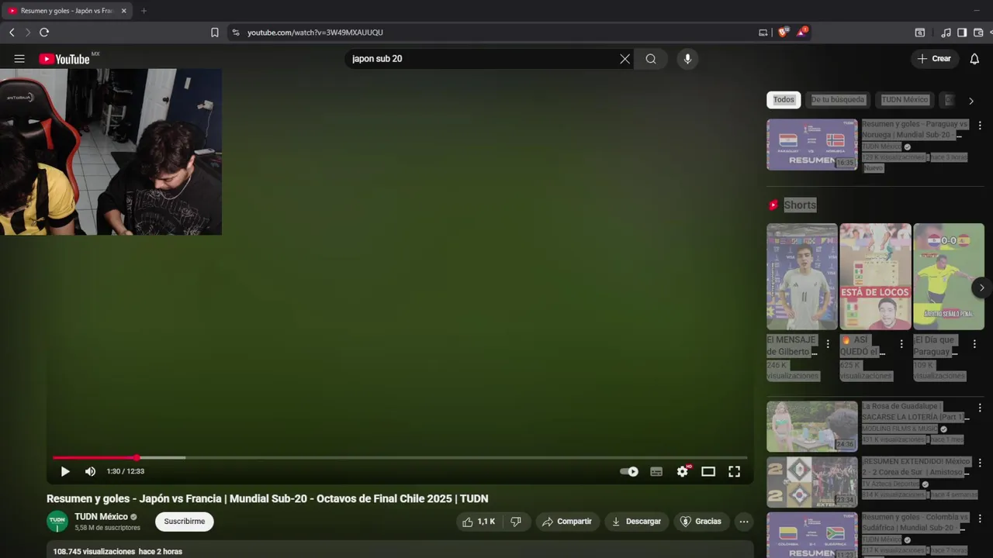
Task: Open site information icon in address bar
Action: [x=236, y=33]
